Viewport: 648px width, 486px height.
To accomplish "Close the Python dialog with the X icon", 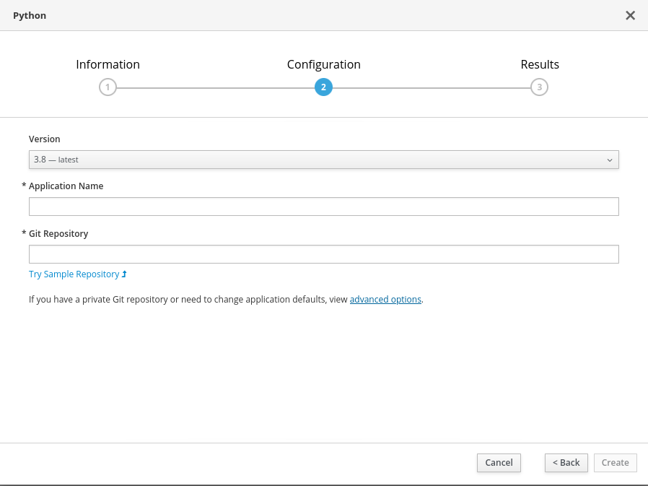I will pos(630,15).
